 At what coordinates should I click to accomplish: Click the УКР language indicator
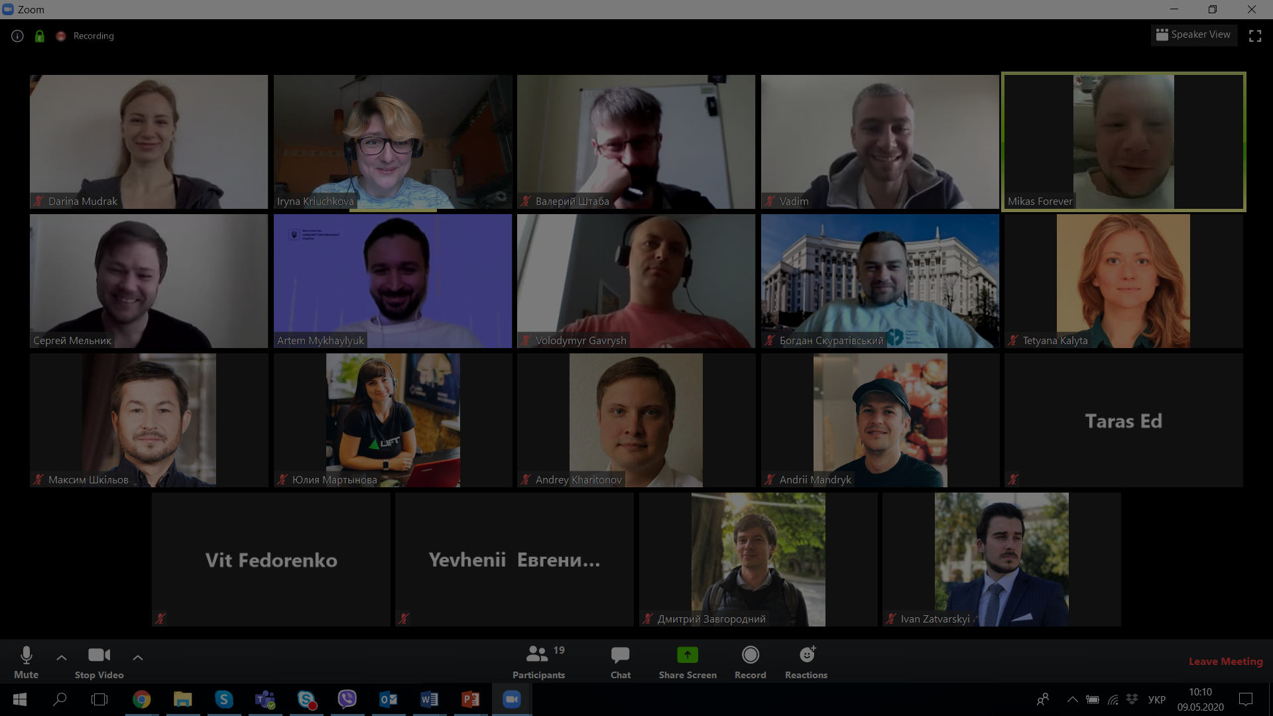1156,700
